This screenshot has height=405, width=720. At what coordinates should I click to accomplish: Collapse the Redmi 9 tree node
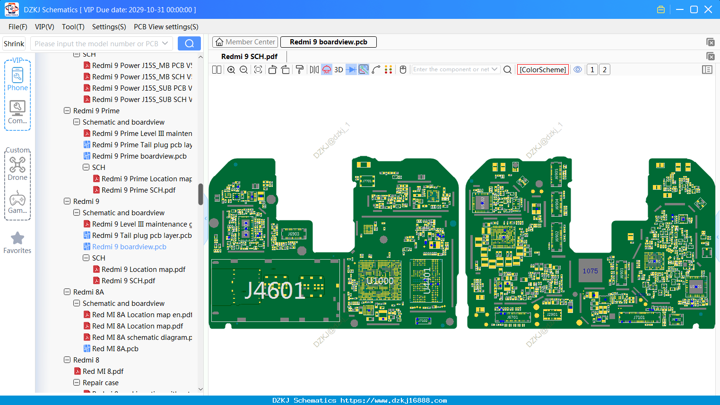click(x=67, y=201)
